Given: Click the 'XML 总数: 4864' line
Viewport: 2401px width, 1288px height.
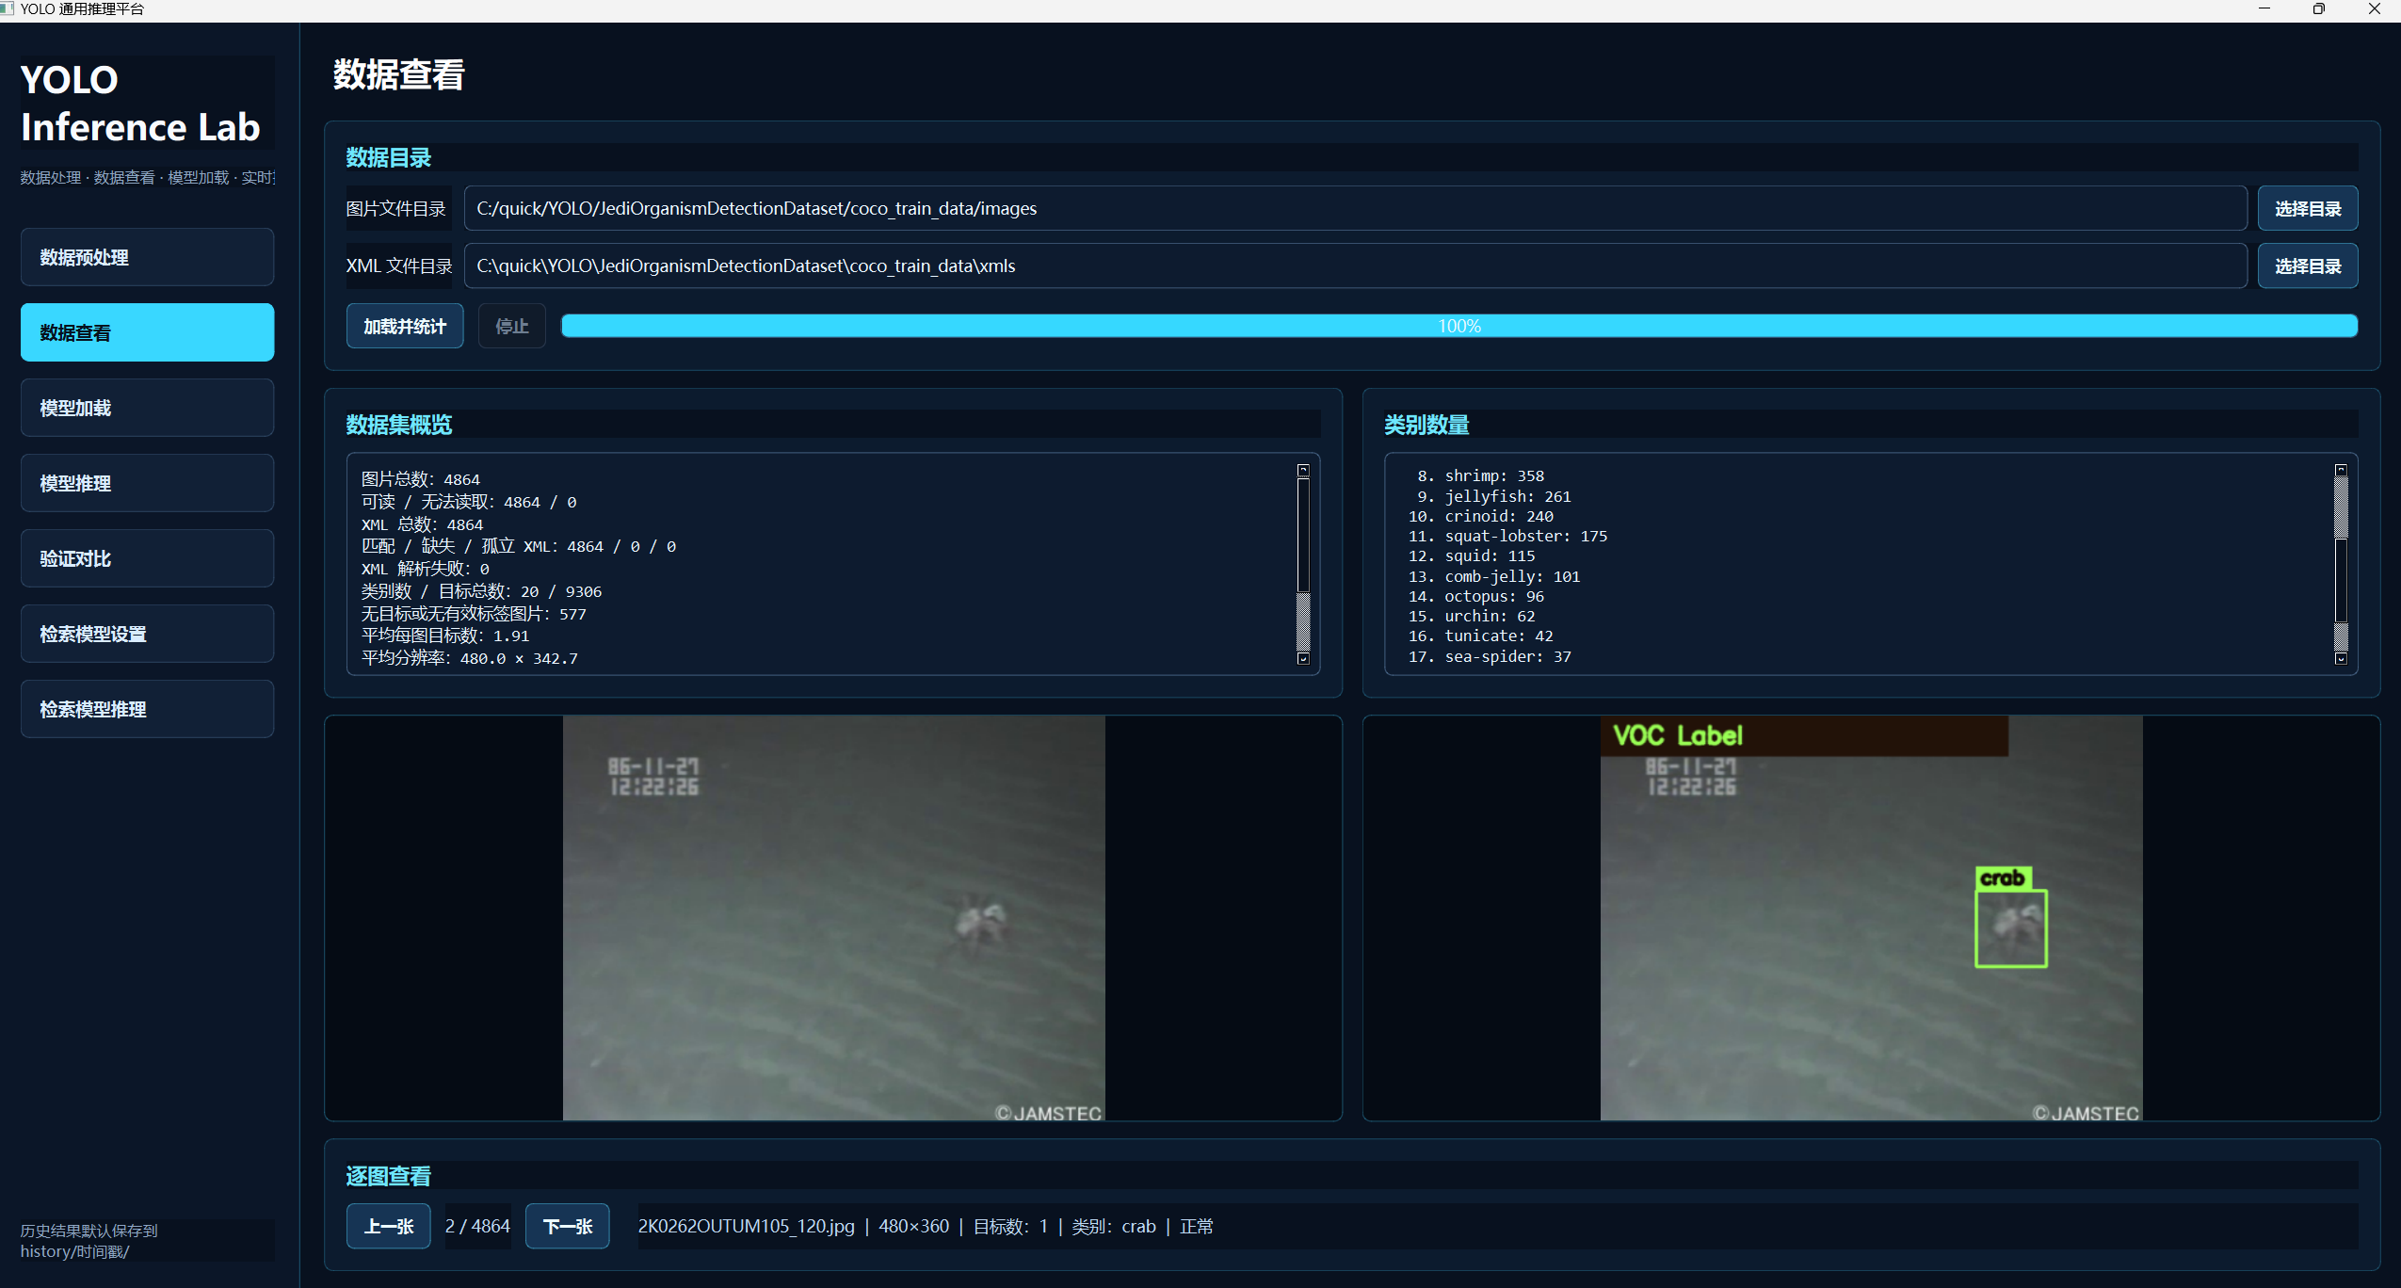Looking at the screenshot, I should click(422, 524).
